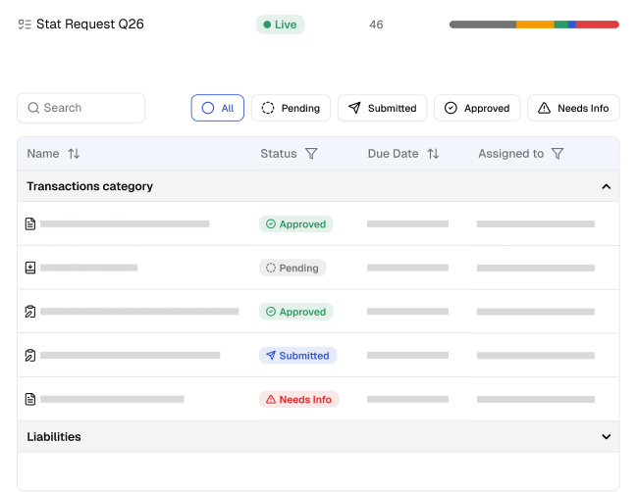
Task: Click the Pending status badge in the table
Action: pyautogui.click(x=292, y=269)
